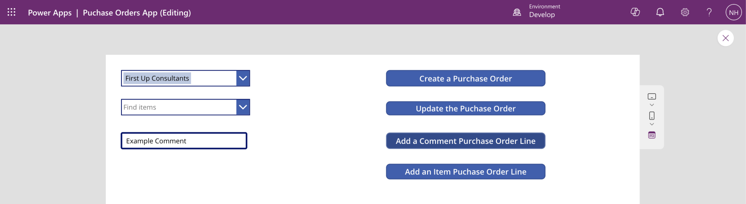Viewport: 746px width, 204px height.
Task: Open the notifications bell
Action: [660, 12]
